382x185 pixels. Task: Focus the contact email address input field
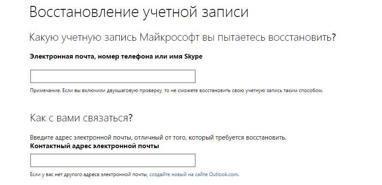(112, 160)
